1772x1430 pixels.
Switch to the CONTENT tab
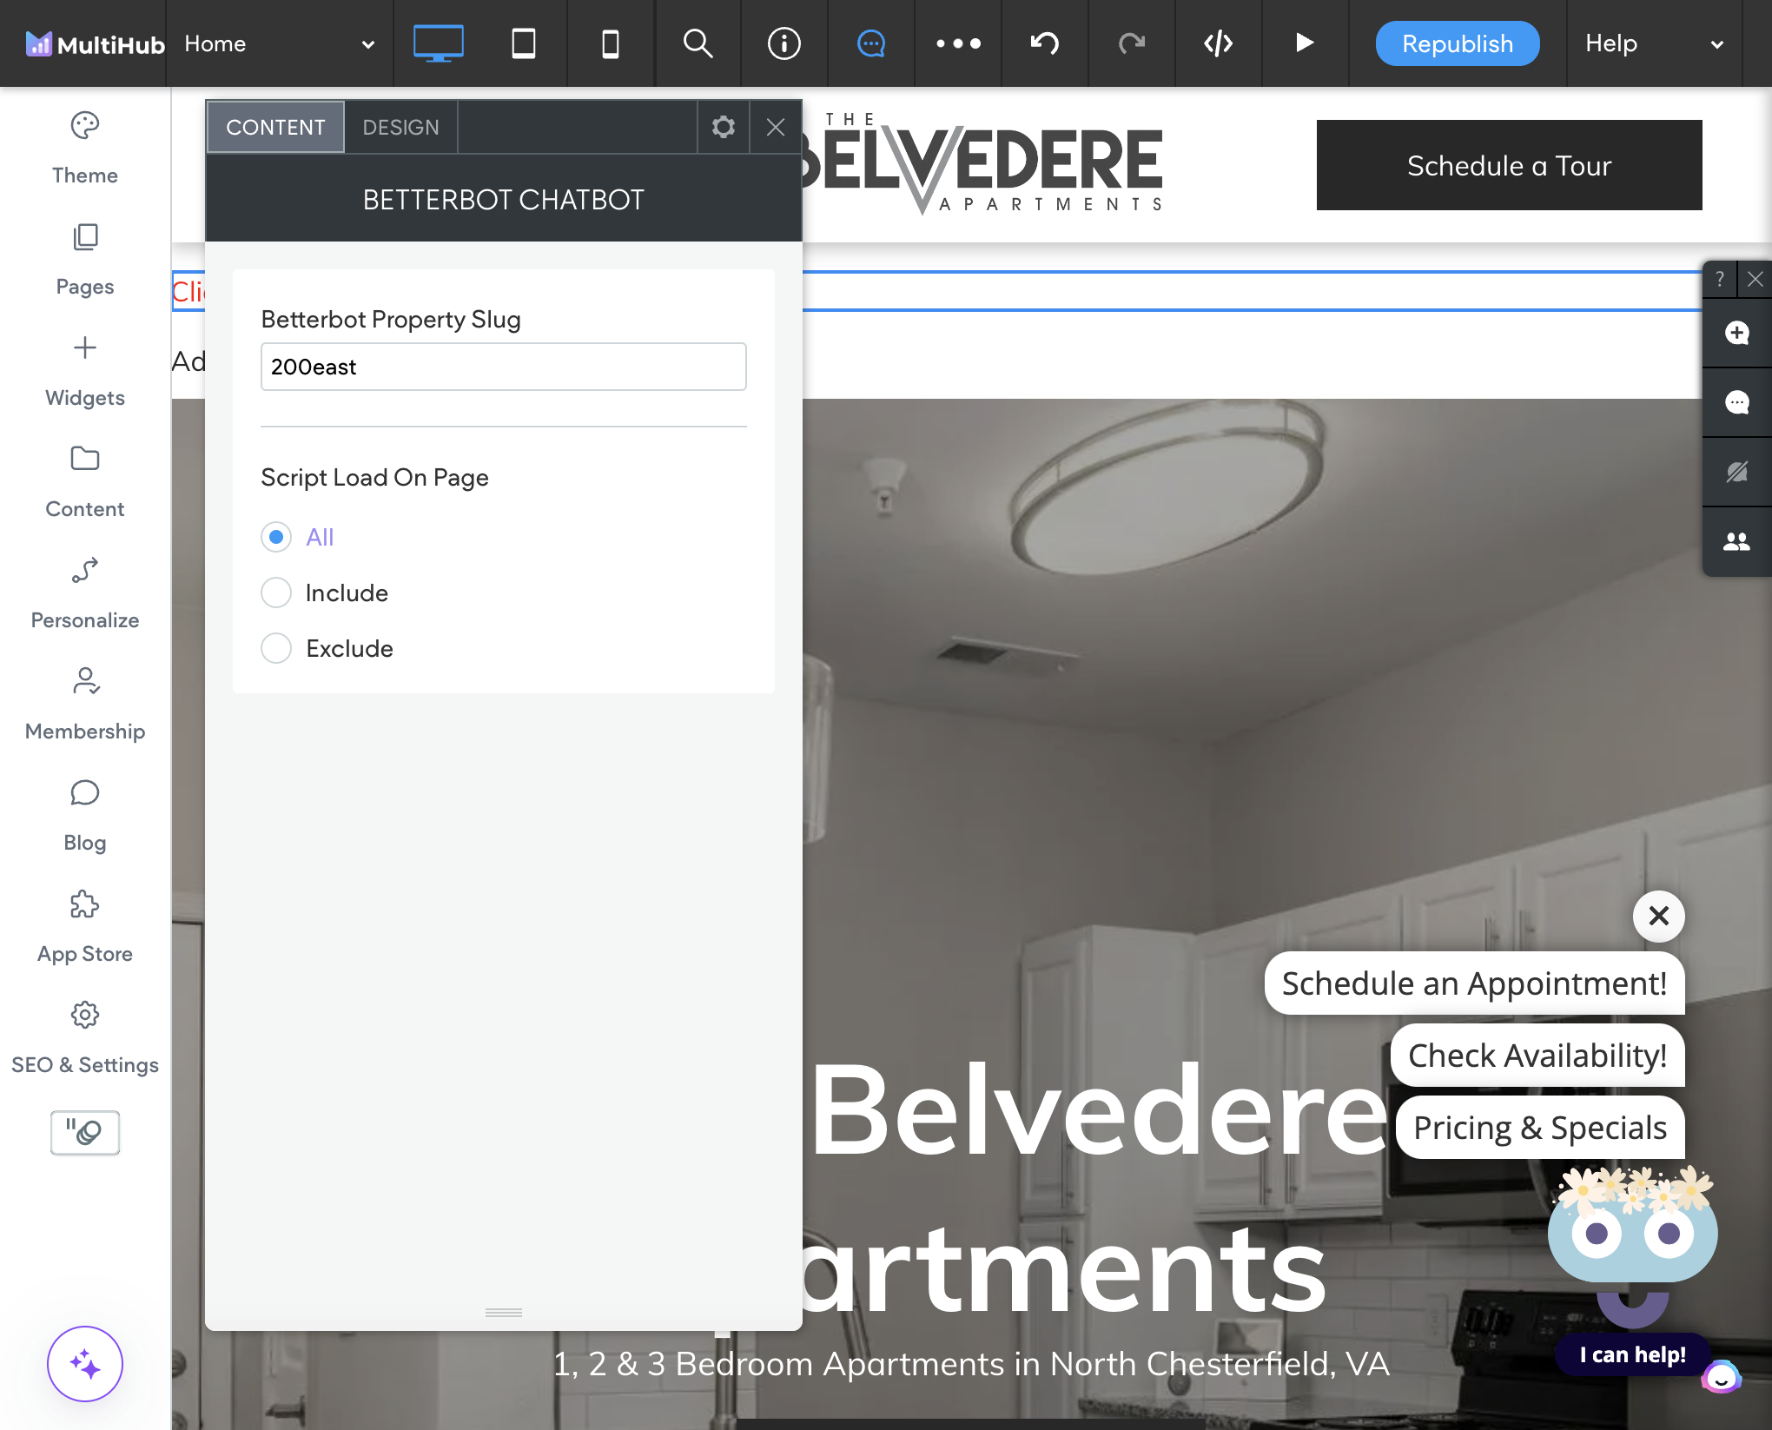(x=275, y=127)
